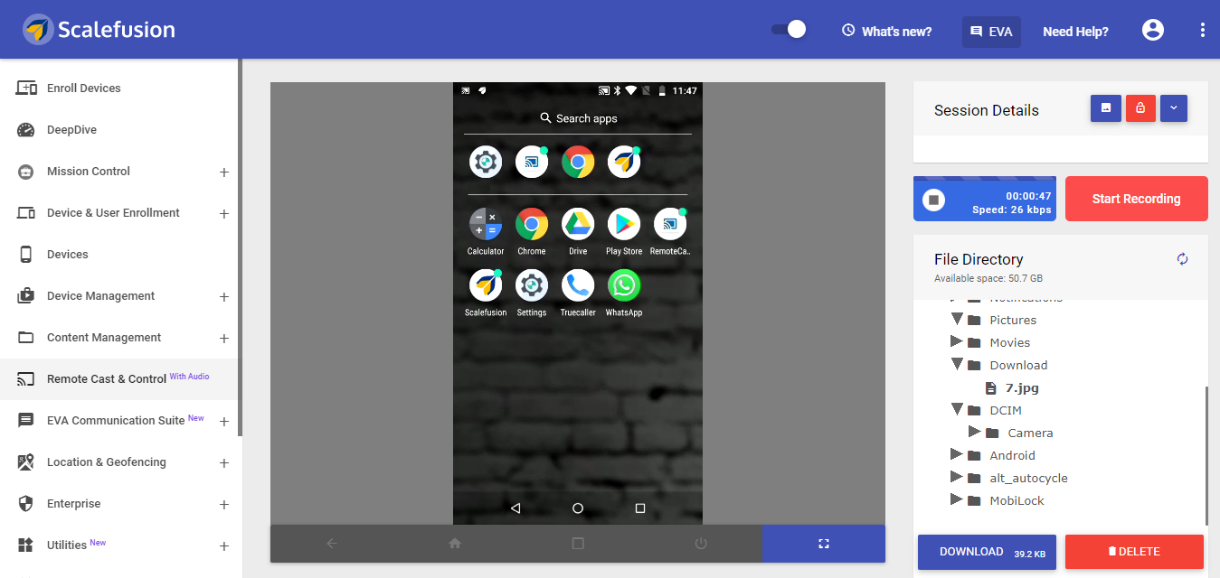Open Calculator app on device screen
Image resolution: width=1220 pixels, height=578 pixels.
click(x=486, y=232)
